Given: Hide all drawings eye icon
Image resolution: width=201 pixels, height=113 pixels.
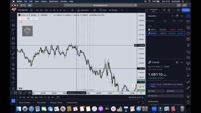Looking at the screenshot, I should 13,78.
